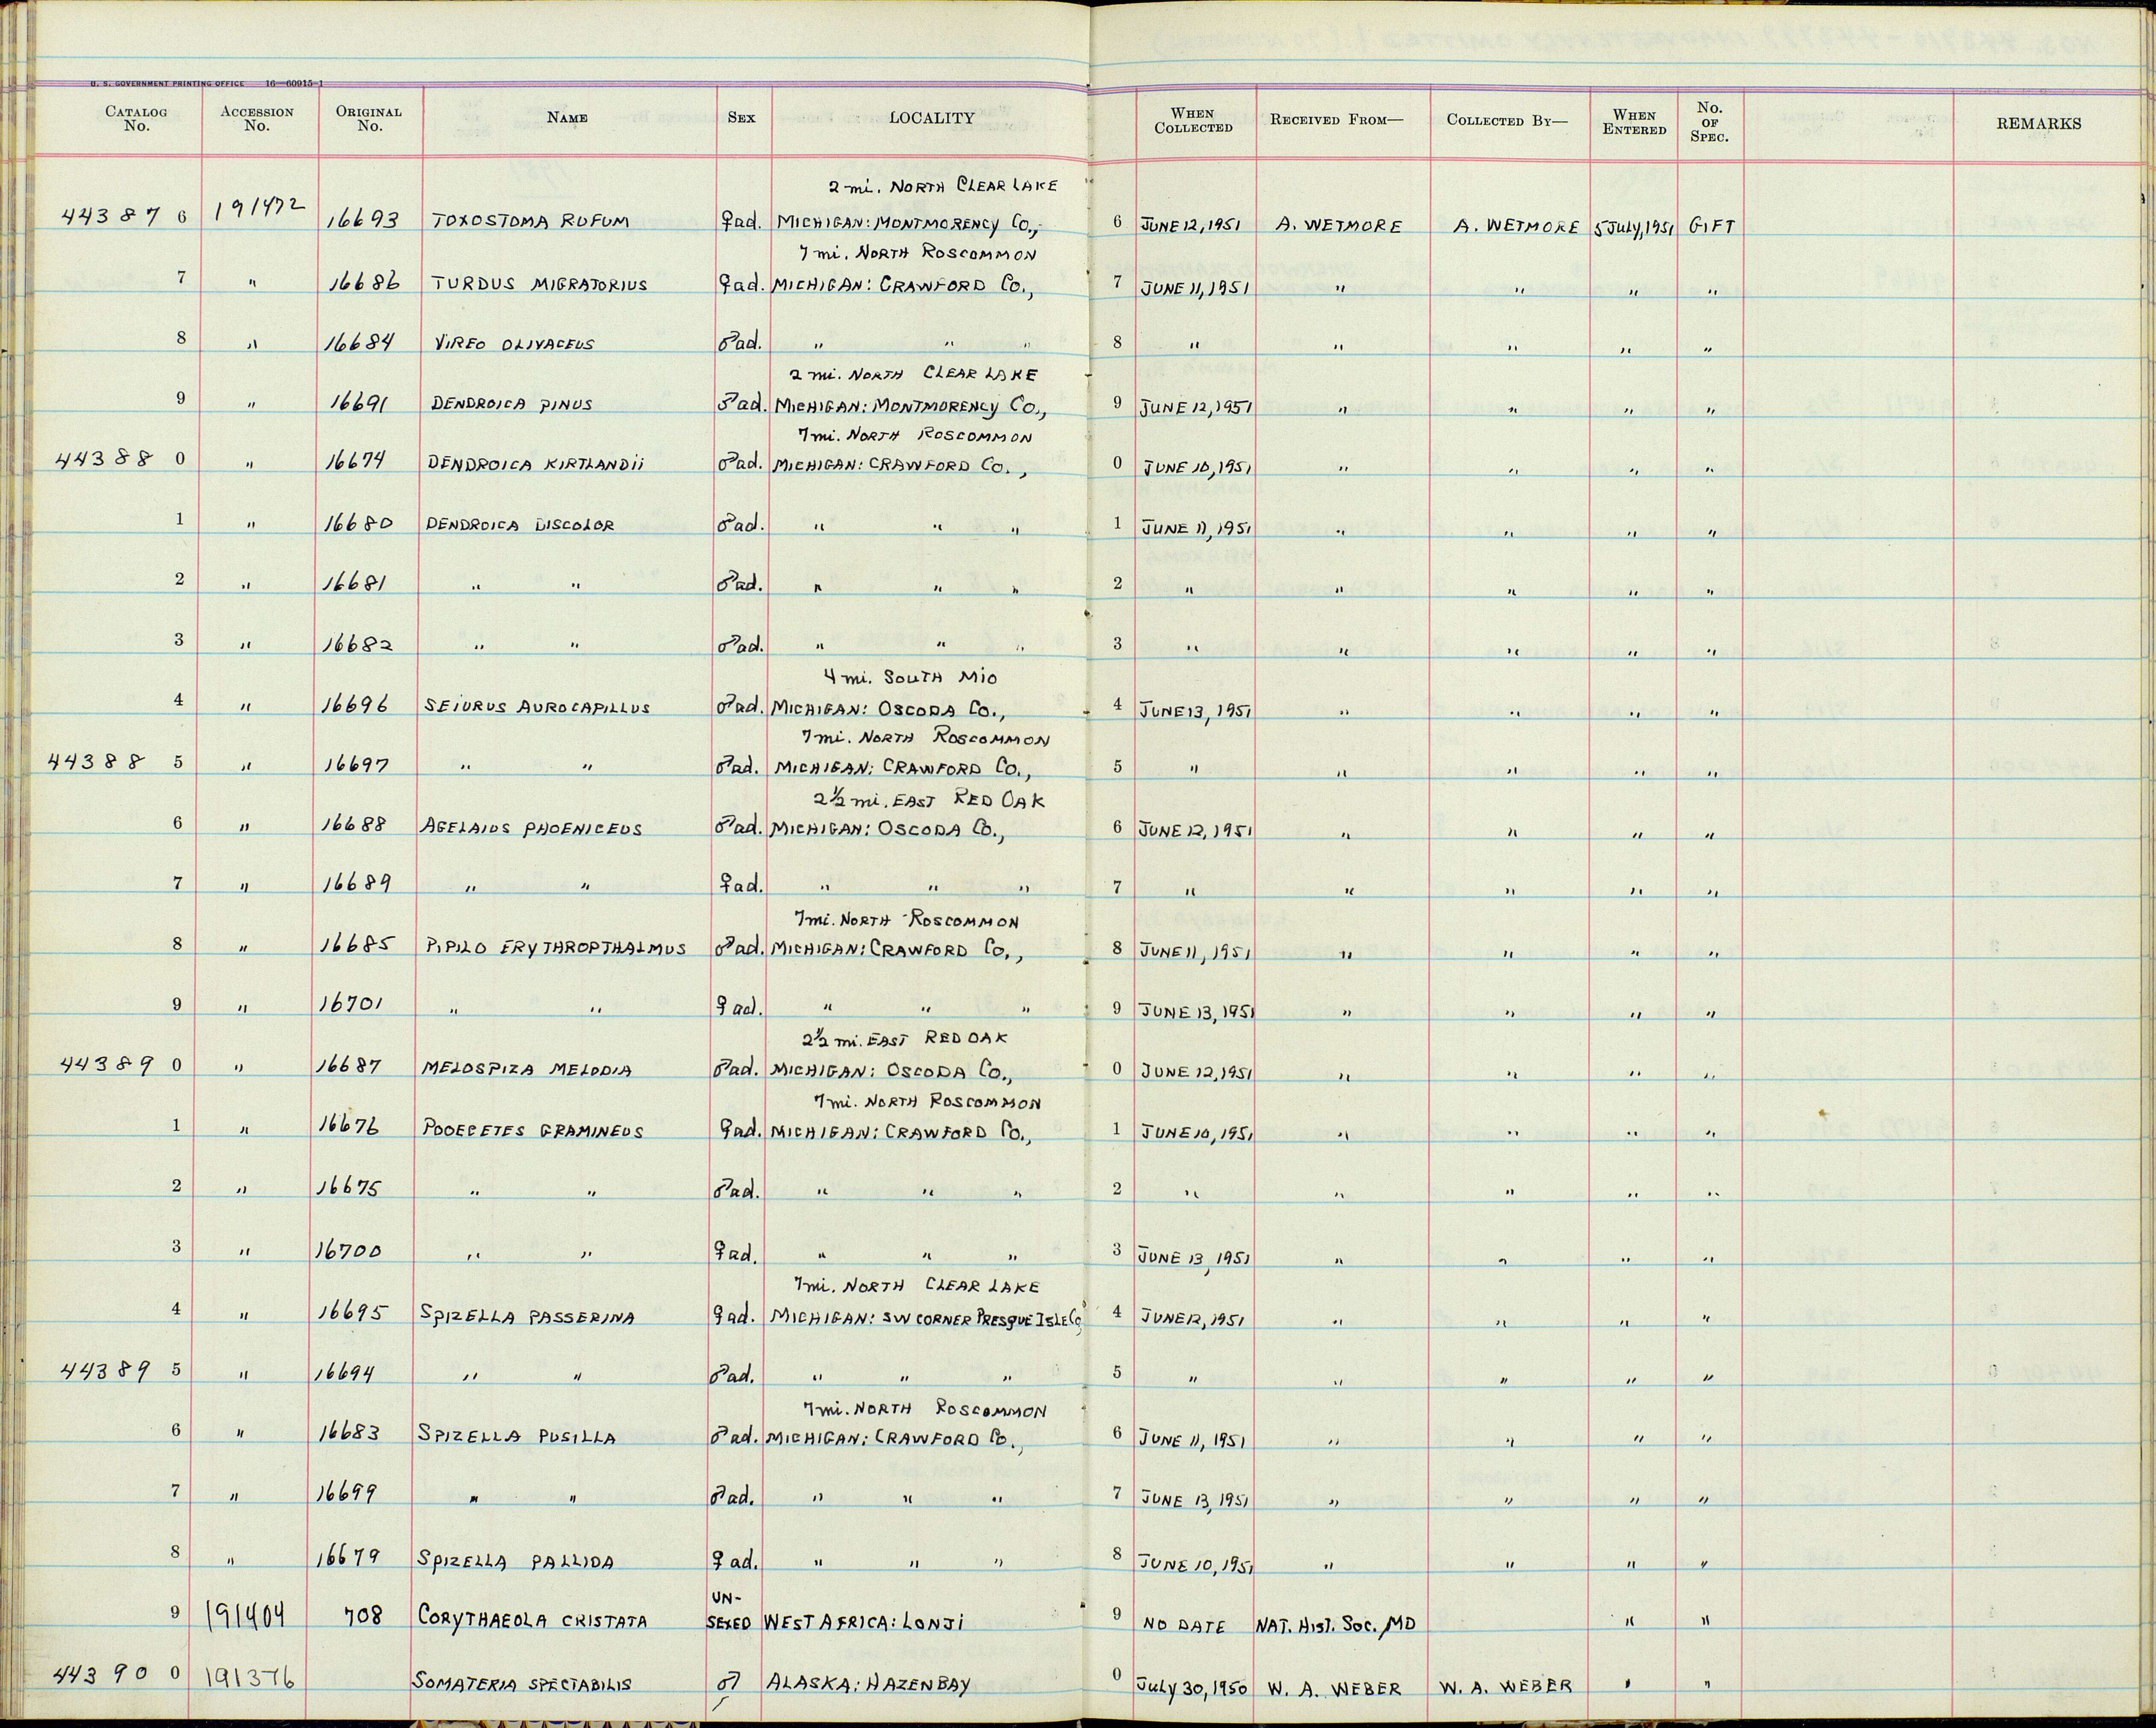Click the 'Locality' column header

[x=932, y=118]
